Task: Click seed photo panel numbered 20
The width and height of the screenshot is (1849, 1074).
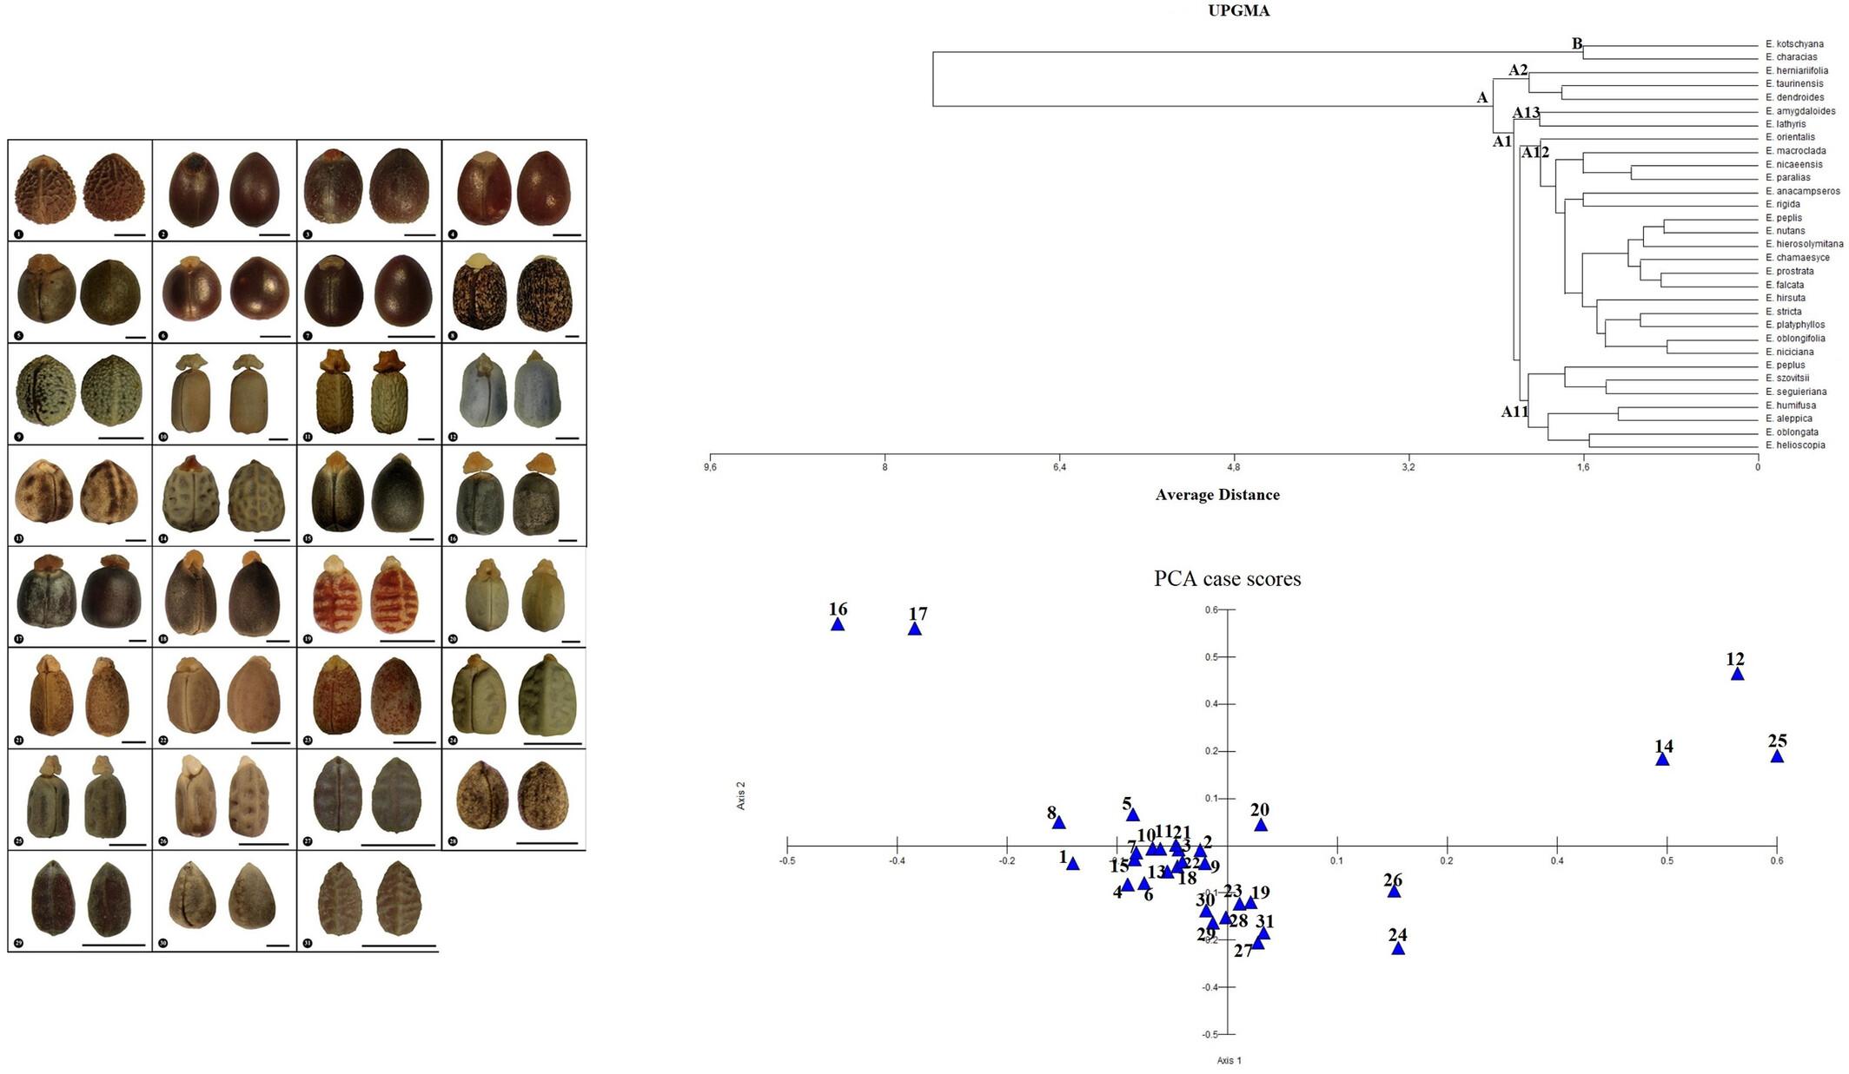Action: pyautogui.click(x=514, y=596)
